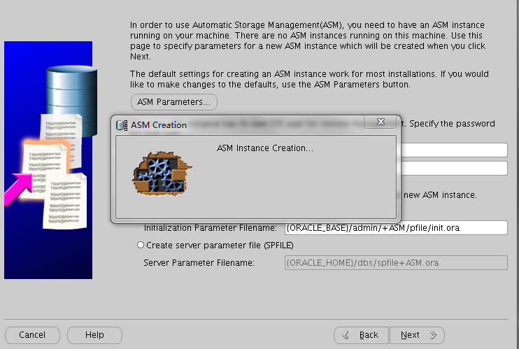Go Back to the previous step
The height and width of the screenshot is (349, 519).
click(362, 335)
